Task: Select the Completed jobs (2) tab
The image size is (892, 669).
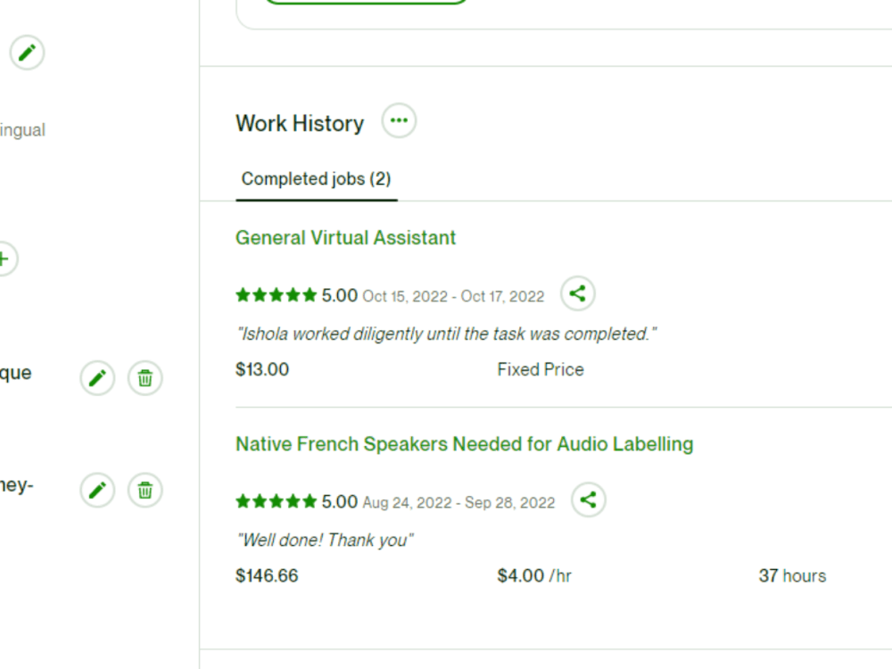Action: [x=317, y=179]
